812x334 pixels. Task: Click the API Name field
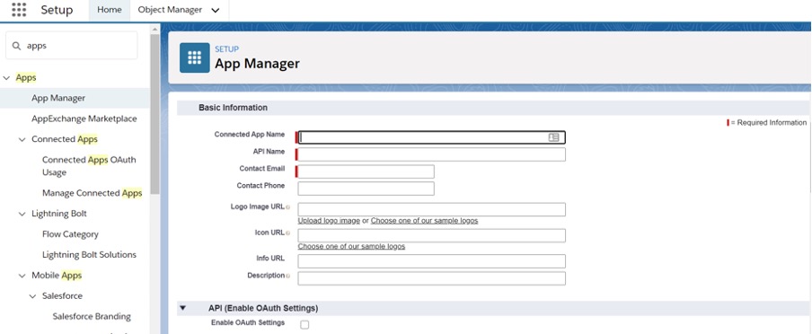pos(432,154)
